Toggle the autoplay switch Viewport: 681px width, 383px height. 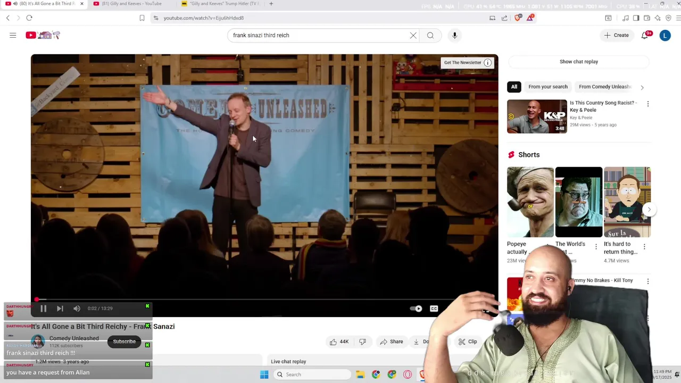416,309
